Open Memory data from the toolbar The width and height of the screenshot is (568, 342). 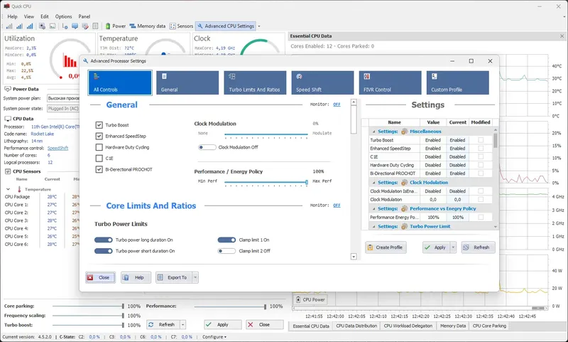[148, 26]
